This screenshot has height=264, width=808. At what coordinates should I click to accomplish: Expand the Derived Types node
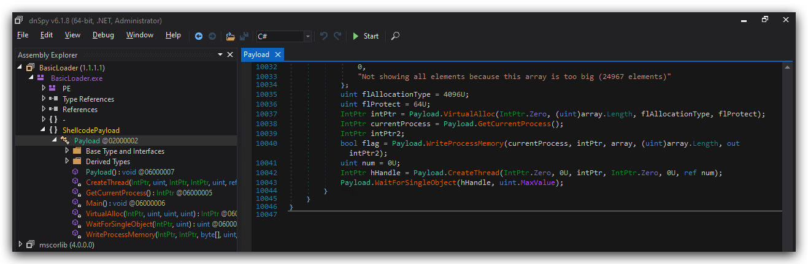(67, 161)
